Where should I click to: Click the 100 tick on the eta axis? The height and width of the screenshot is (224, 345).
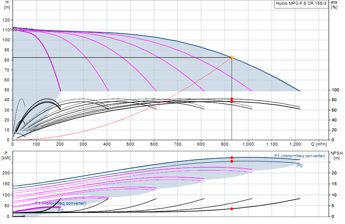point(336,90)
